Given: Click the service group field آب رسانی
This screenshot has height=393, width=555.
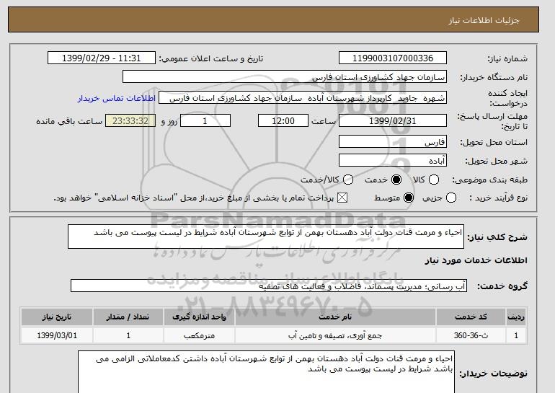Looking at the screenshot, I should pyautogui.click(x=269, y=286).
